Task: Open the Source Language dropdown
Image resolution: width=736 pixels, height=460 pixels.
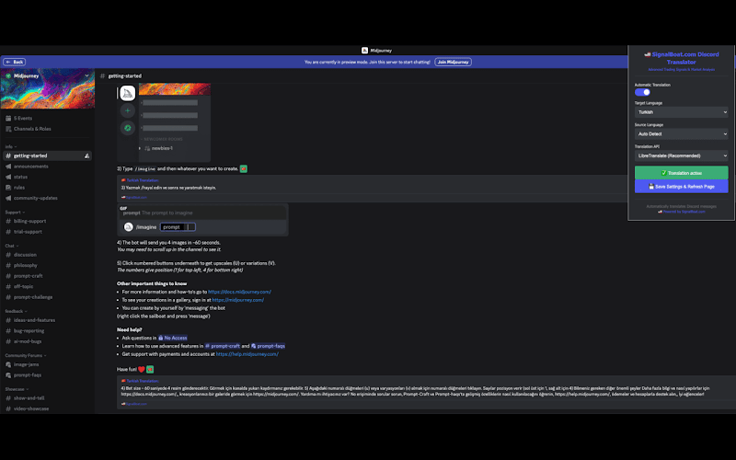Action: click(681, 134)
